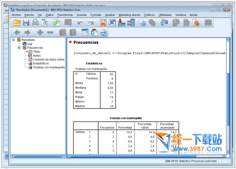Click the Estadísticos table title
236x169 pixels.
[x=94, y=63]
